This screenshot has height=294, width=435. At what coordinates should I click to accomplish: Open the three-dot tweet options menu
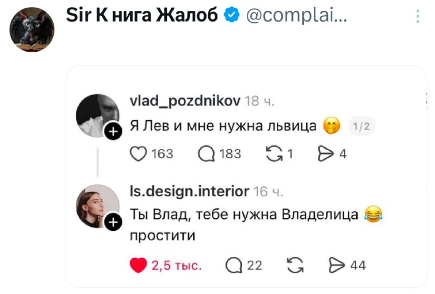pyautogui.click(x=418, y=17)
